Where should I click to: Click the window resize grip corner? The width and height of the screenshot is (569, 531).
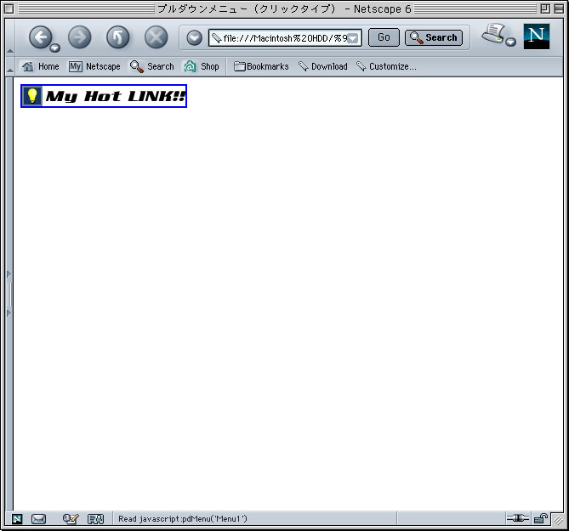pyautogui.click(x=558, y=520)
